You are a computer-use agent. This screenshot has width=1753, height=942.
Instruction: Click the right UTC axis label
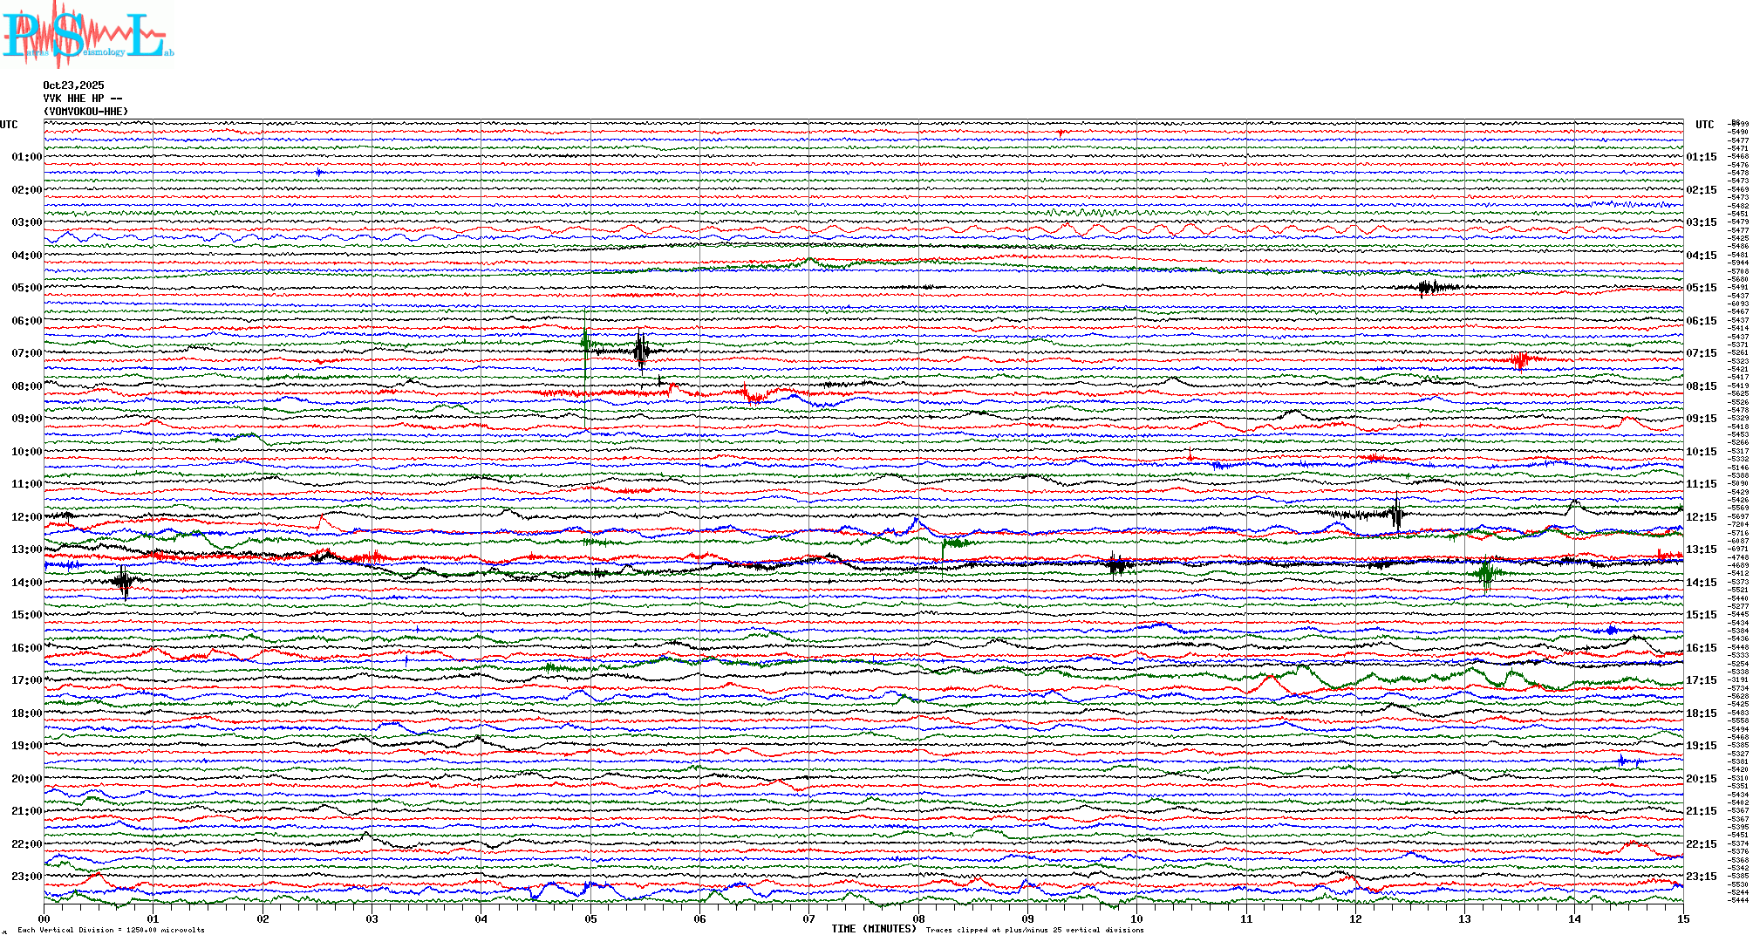coord(1704,125)
